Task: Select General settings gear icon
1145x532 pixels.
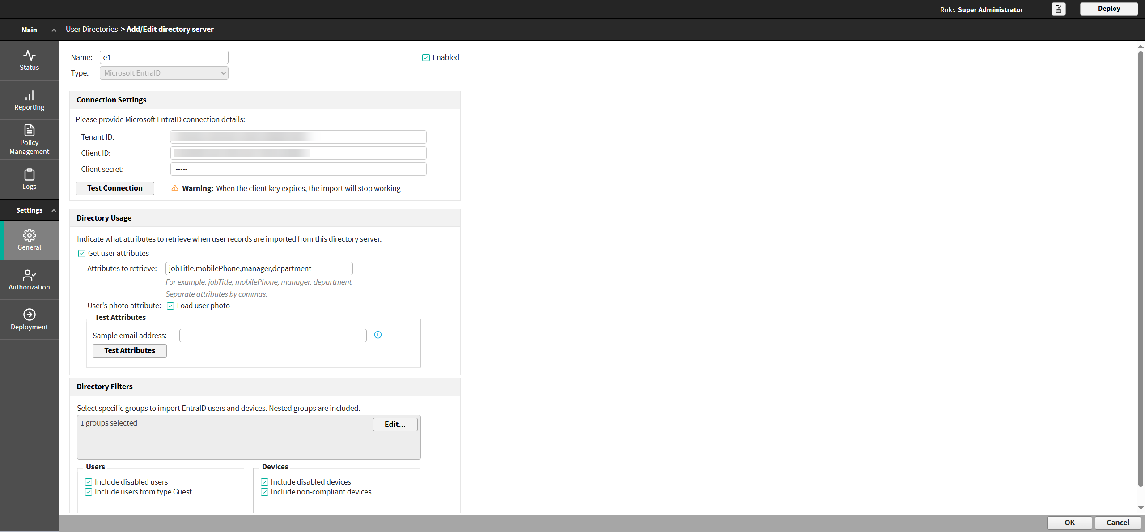Action: [x=30, y=235]
